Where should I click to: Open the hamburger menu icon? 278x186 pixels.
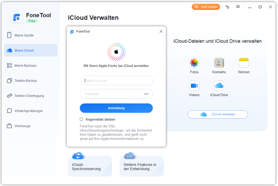coord(238,7)
